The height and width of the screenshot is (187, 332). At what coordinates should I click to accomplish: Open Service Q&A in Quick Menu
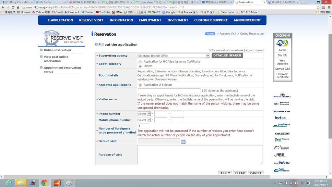pyautogui.click(x=282, y=69)
